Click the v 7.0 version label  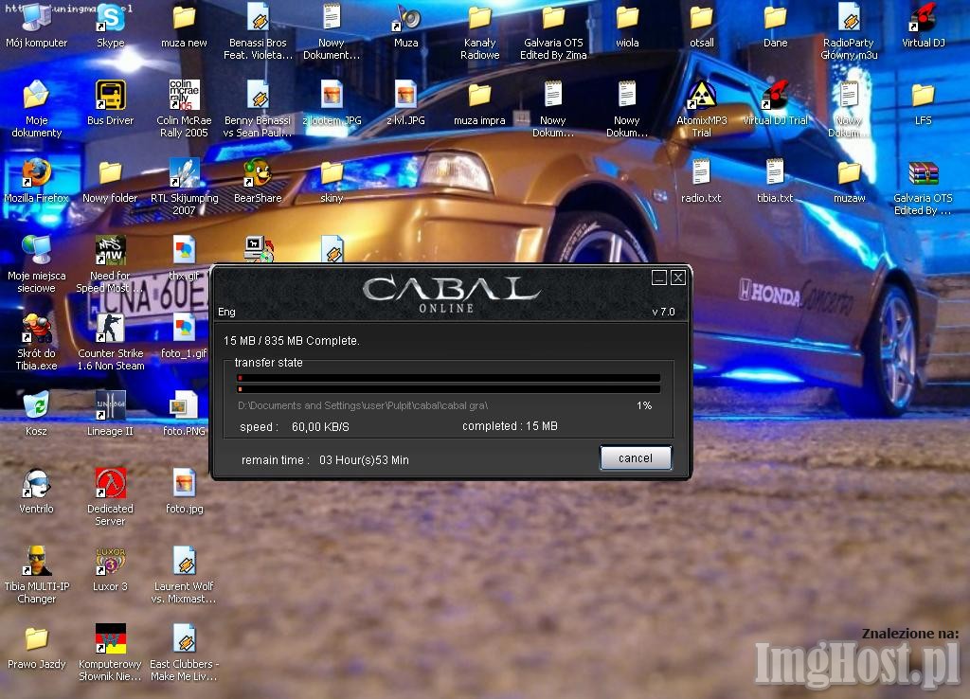(x=663, y=312)
